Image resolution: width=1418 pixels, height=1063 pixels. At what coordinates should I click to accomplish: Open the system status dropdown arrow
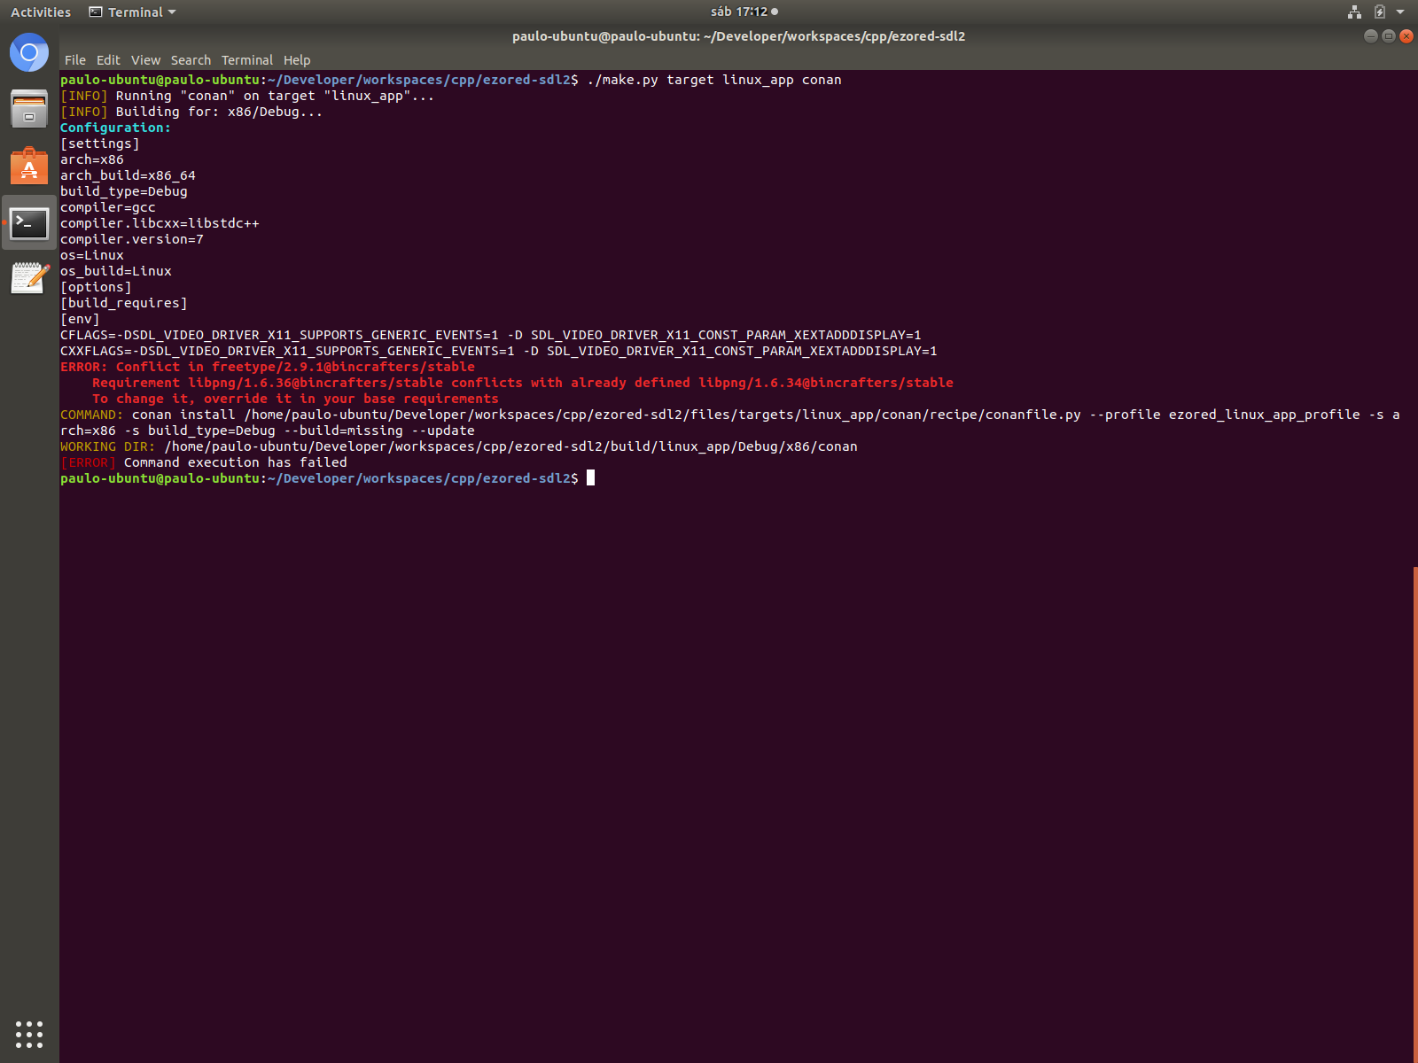click(x=1401, y=12)
